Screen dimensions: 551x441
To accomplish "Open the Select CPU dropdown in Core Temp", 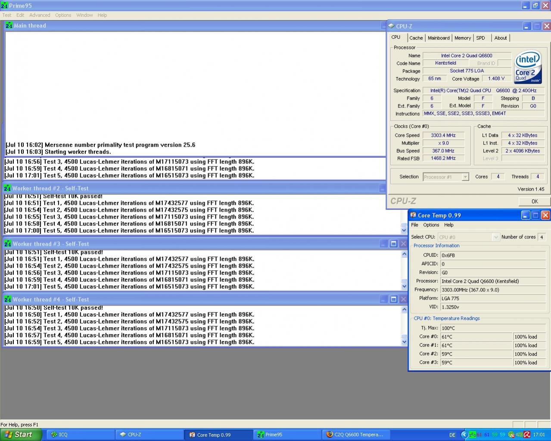I will 495,237.
